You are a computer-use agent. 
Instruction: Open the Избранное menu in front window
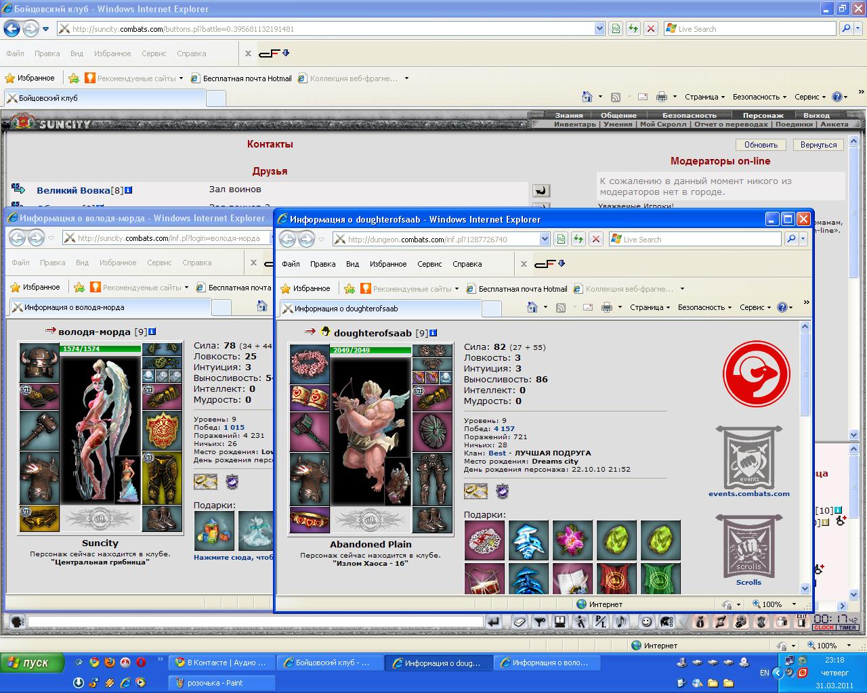coord(388,264)
